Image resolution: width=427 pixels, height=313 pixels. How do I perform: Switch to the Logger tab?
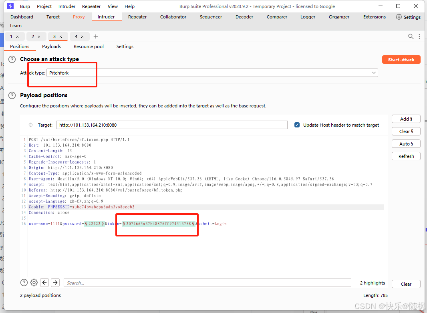308,17
